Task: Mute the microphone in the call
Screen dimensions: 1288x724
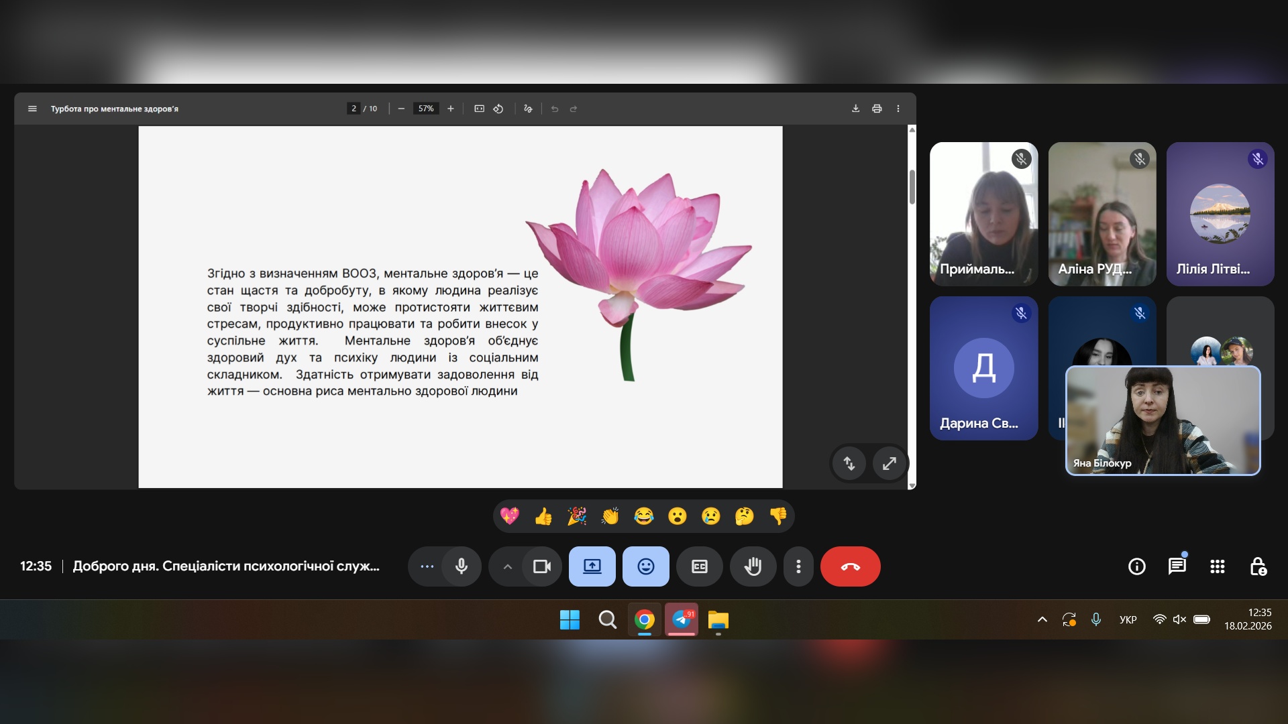Action: (462, 566)
